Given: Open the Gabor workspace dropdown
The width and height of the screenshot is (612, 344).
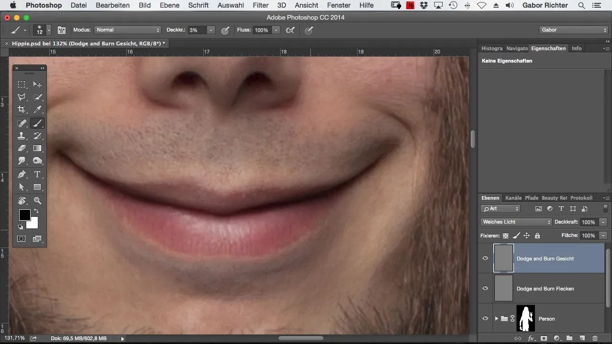Looking at the screenshot, I should coord(573,30).
